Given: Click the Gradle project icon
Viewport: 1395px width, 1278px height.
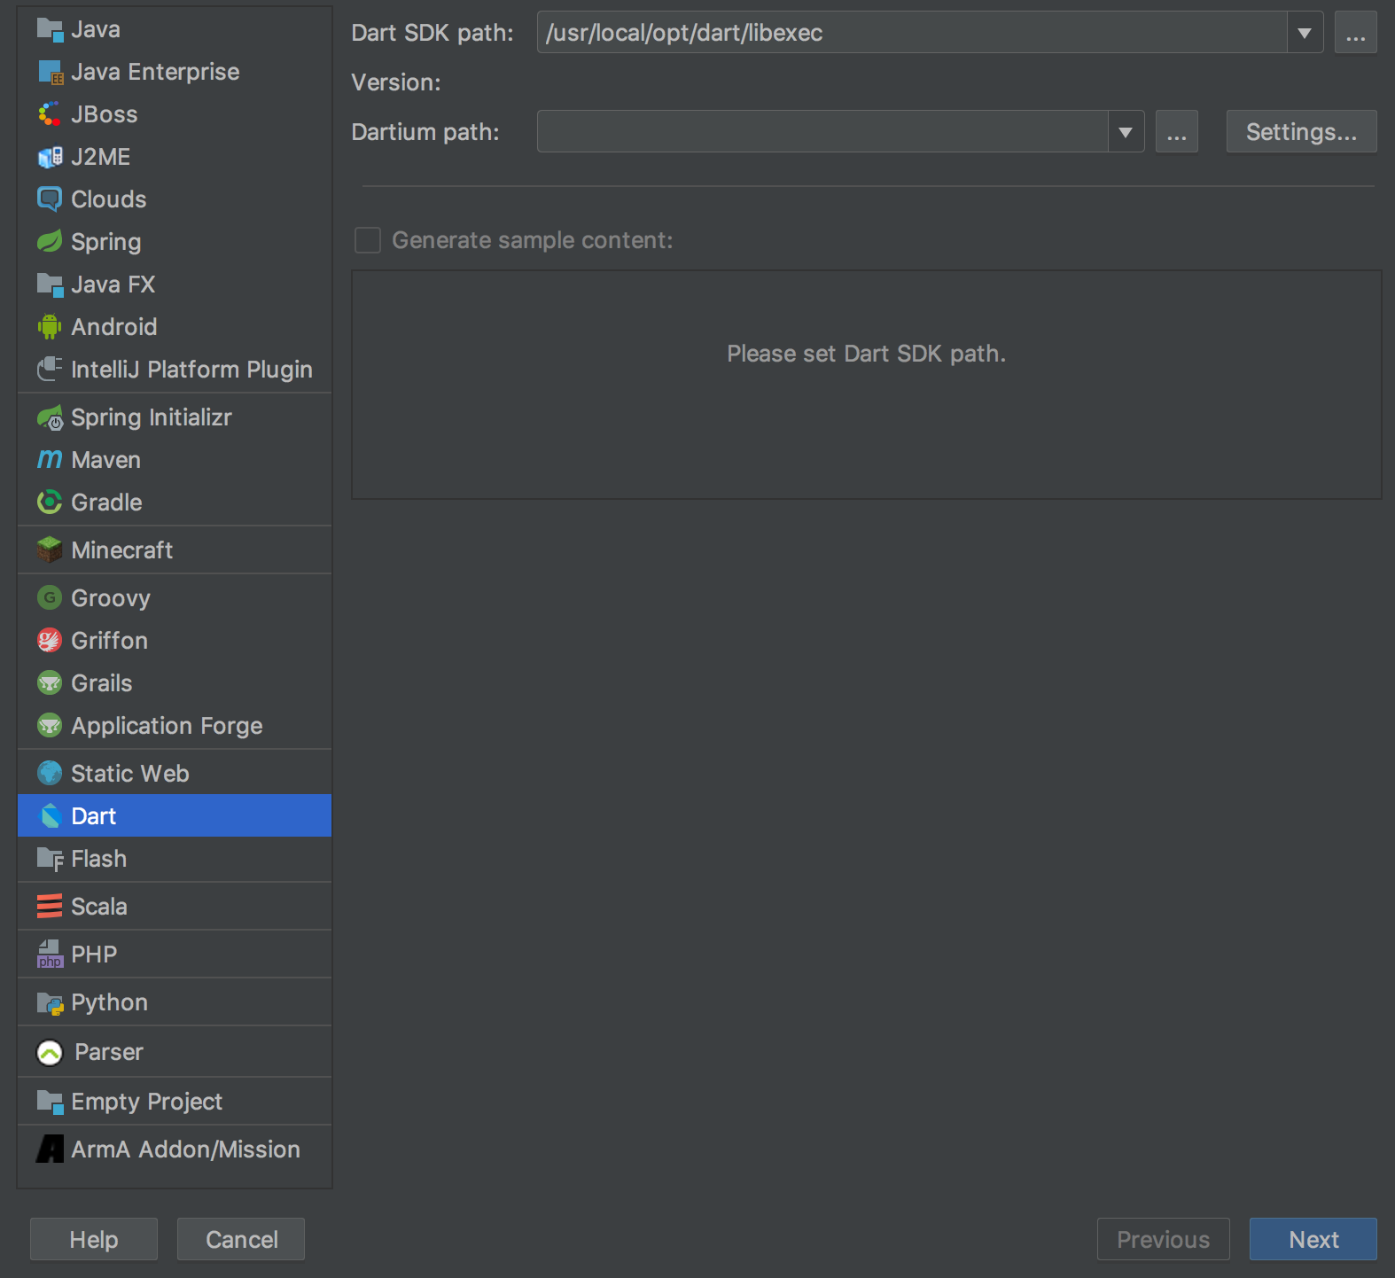Looking at the screenshot, I should (x=50, y=503).
